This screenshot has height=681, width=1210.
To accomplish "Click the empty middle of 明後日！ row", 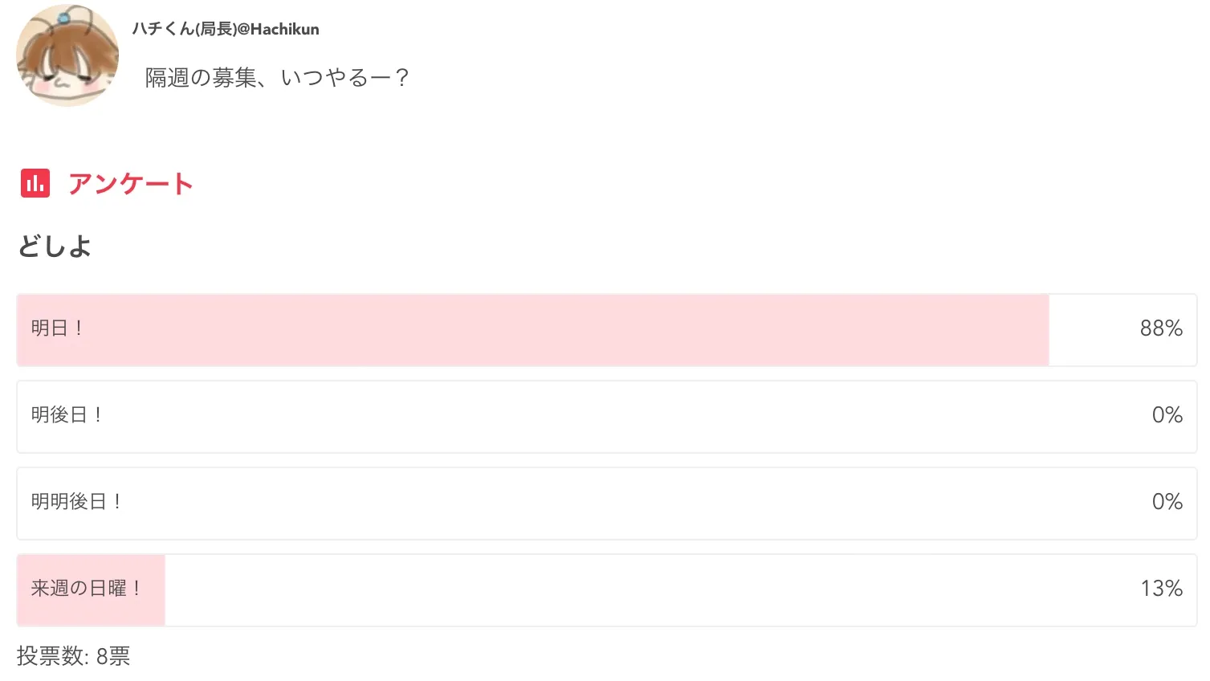I will (607, 417).
